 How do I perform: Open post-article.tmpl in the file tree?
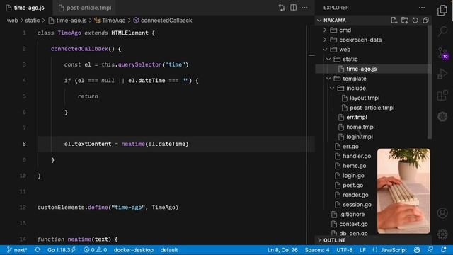[372, 108]
